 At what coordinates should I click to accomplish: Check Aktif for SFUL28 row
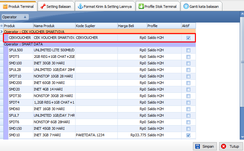[x=188, y=70]
